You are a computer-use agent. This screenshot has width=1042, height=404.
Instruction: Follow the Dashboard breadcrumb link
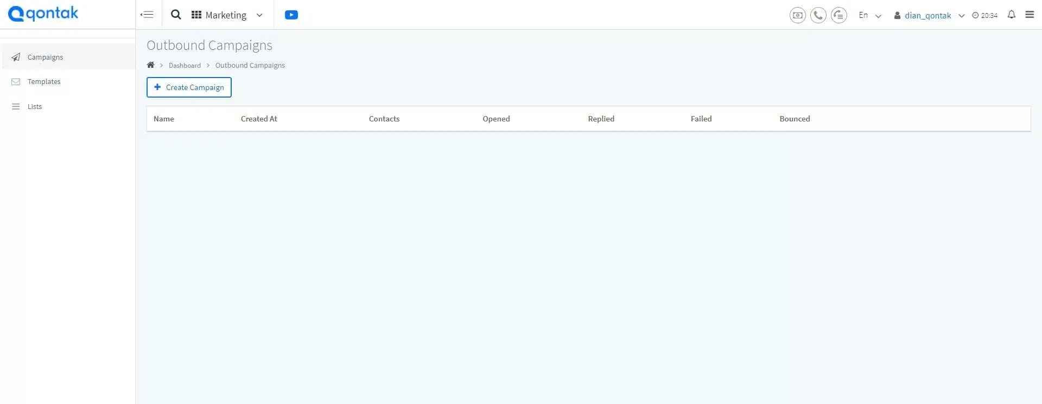185,66
